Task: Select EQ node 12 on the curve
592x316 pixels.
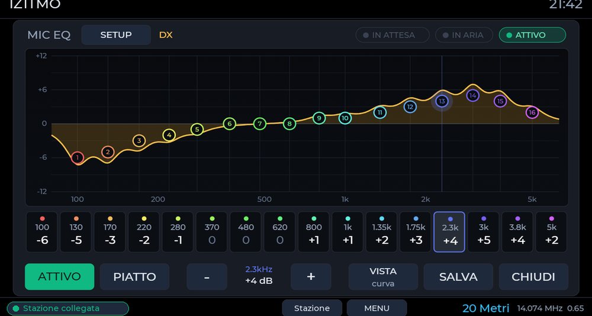Action: click(x=410, y=107)
